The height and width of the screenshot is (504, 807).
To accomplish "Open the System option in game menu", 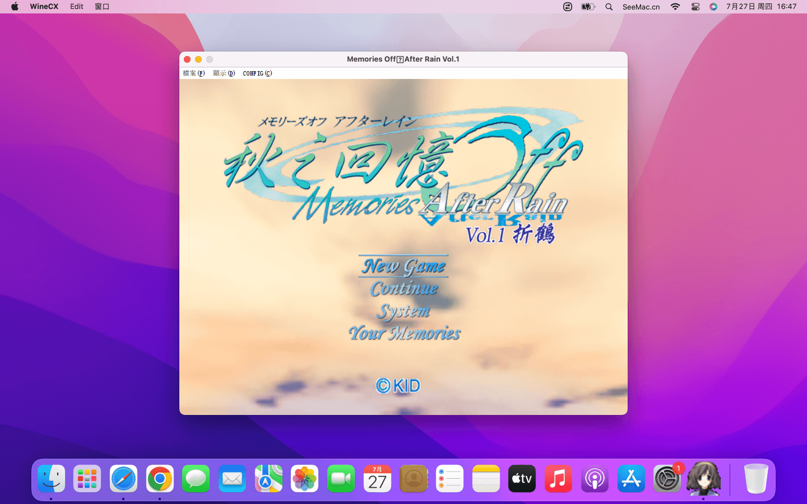I will 403,311.
